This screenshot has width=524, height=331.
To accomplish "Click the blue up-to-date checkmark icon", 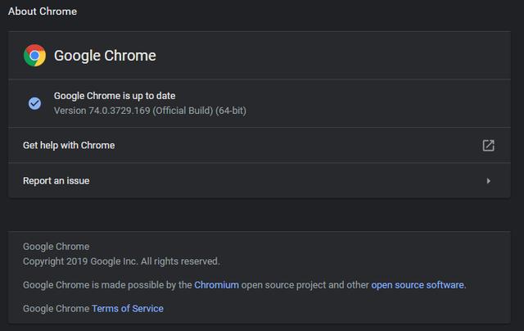I will 34,103.
